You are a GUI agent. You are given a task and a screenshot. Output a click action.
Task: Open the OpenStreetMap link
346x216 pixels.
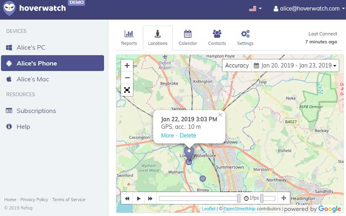240,209
